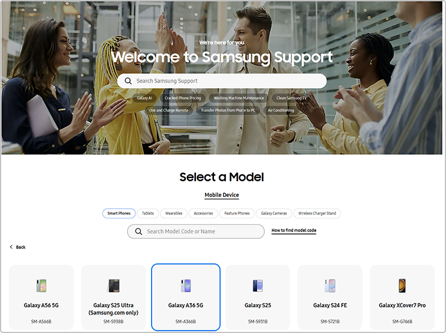Select the Galaxy S25 phone image
Image resolution: width=446 pixels, height=333 pixels.
258,286
